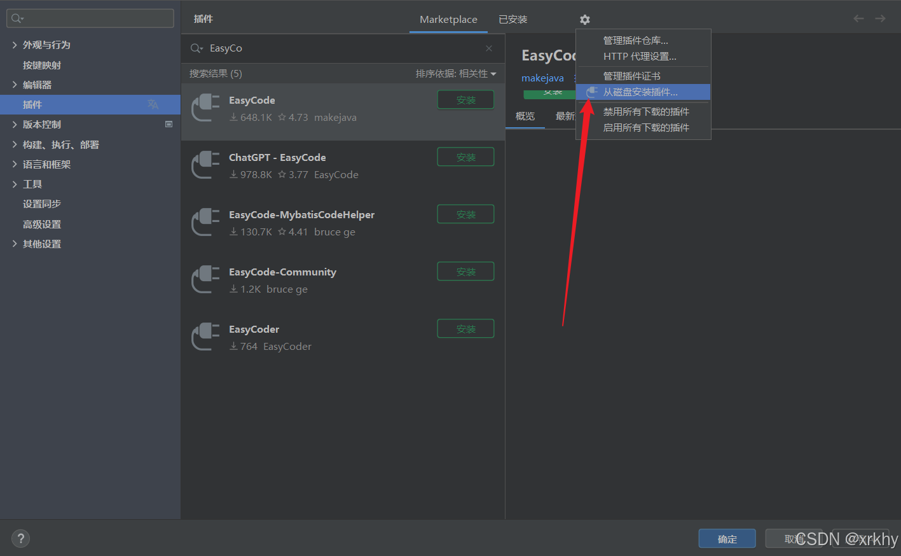The width and height of the screenshot is (901, 556).
Task: Open the 排序依据: 相关性 dropdown
Action: (456, 74)
